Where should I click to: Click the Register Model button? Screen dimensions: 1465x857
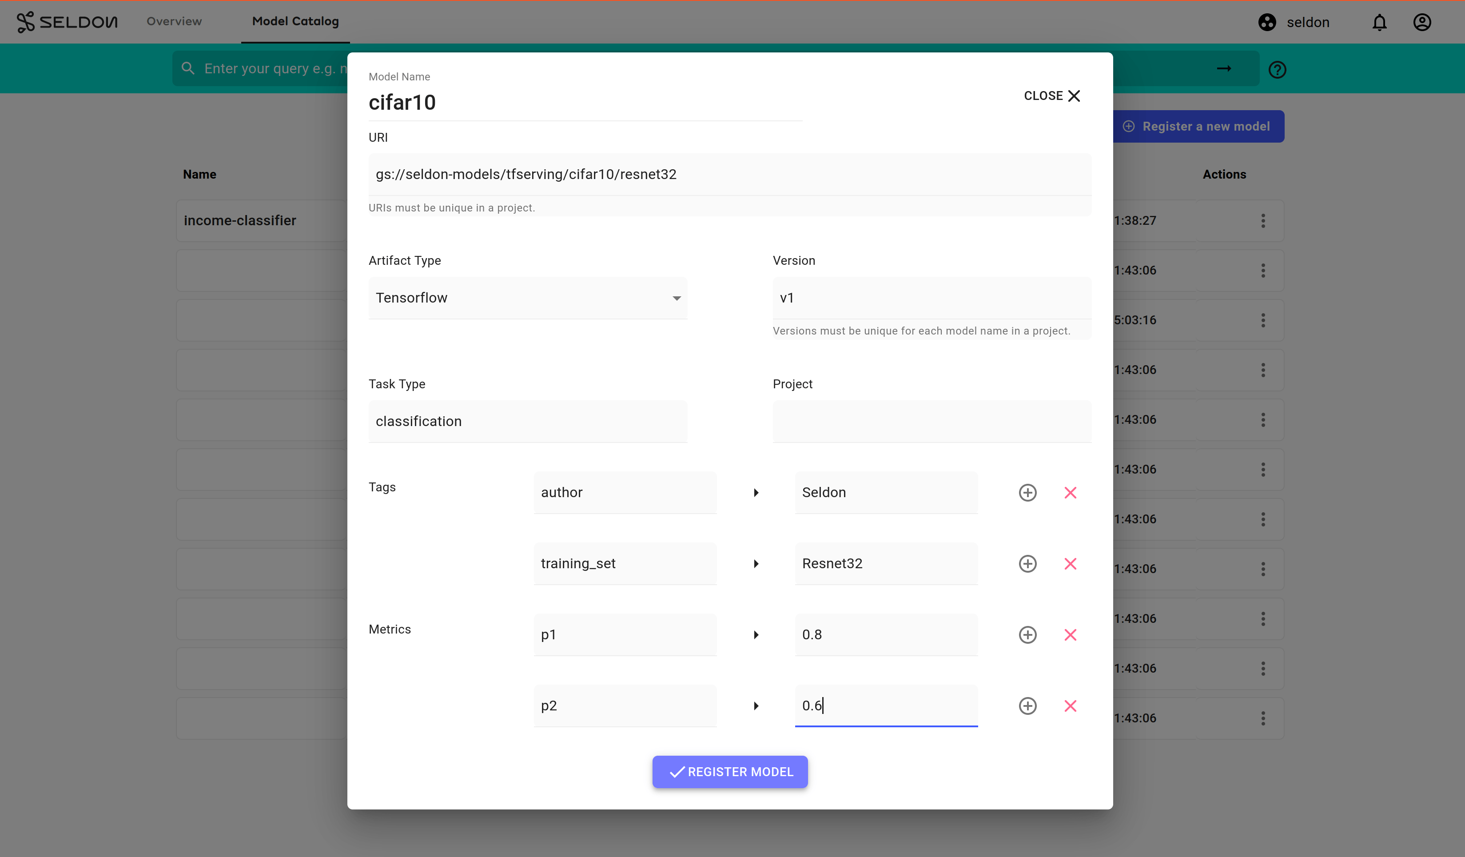(729, 772)
